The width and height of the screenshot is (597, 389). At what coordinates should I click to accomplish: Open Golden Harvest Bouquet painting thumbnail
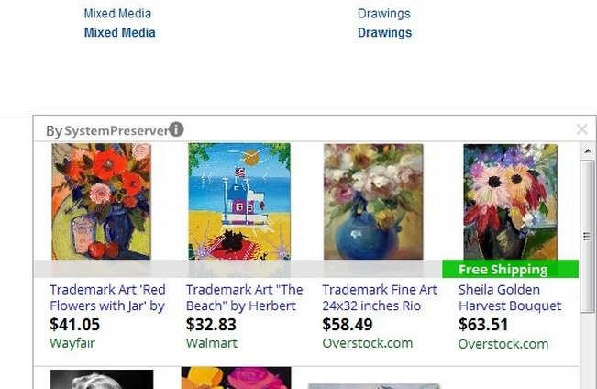pyautogui.click(x=510, y=202)
